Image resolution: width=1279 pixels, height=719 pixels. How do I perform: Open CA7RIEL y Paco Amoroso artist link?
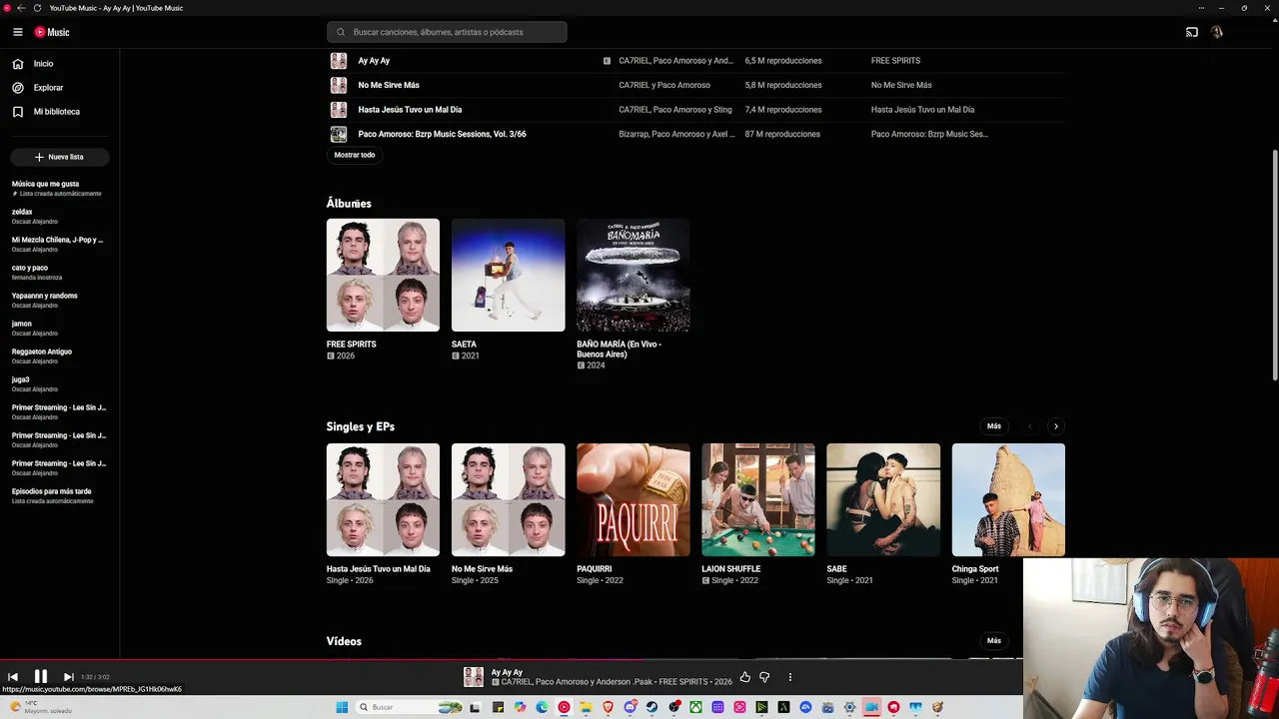click(x=664, y=86)
